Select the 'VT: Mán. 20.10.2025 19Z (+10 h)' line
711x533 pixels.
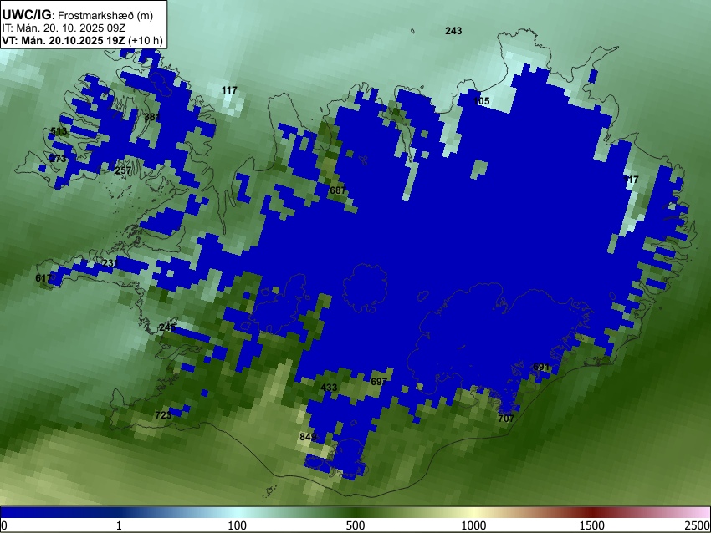82,40
